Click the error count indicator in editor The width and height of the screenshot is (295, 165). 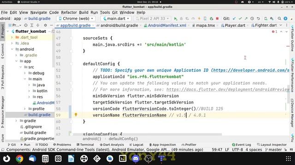tap(275, 32)
